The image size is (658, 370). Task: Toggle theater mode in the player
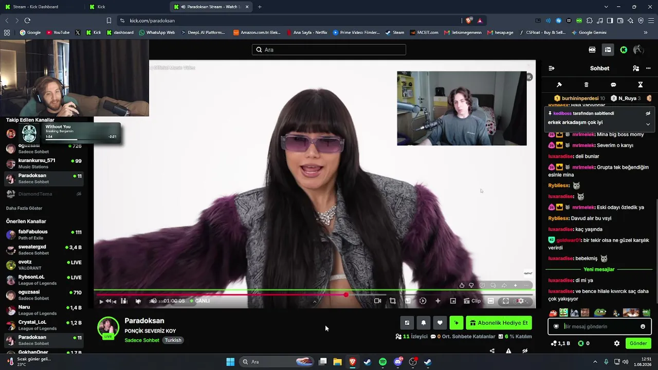point(491,301)
